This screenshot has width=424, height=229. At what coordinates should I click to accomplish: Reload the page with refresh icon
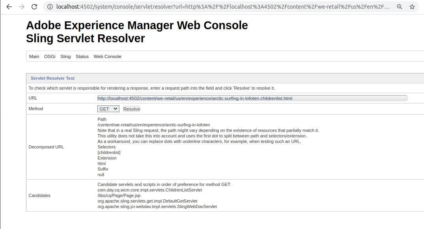[34, 7]
